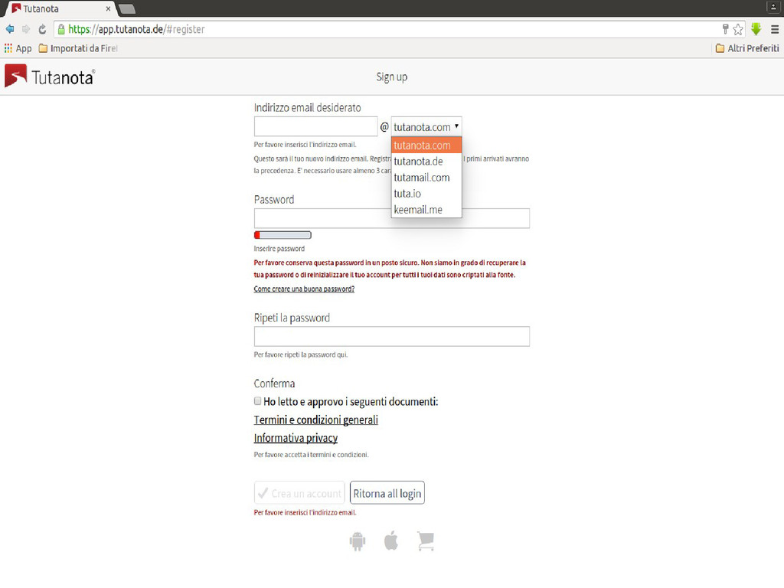Toggle the tutanota.com domain dropdown

point(426,127)
